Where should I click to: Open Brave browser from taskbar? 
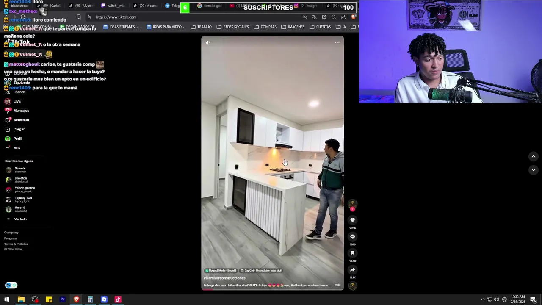(x=76, y=299)
